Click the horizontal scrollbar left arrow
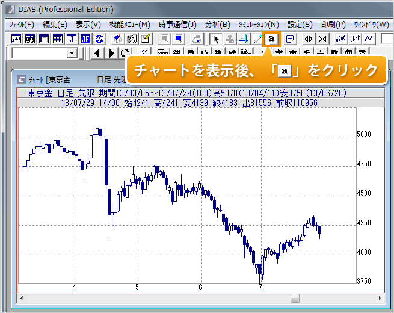 (22, 298)
